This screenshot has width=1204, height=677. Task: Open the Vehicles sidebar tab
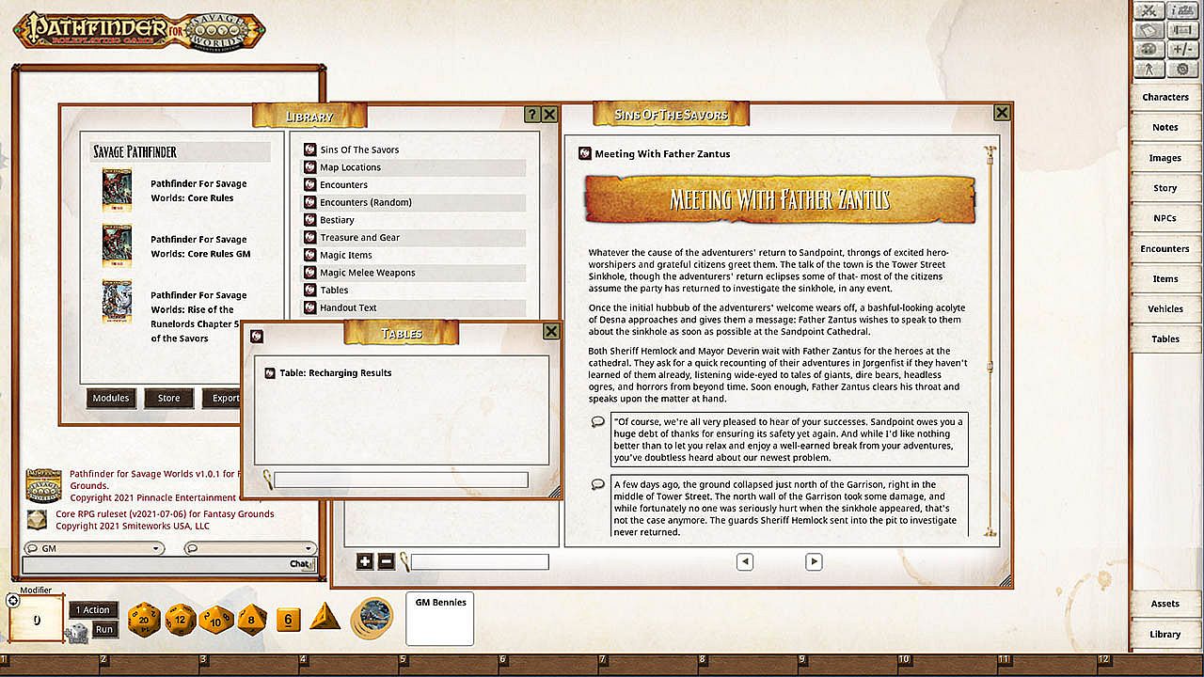tap(1165, 308)
